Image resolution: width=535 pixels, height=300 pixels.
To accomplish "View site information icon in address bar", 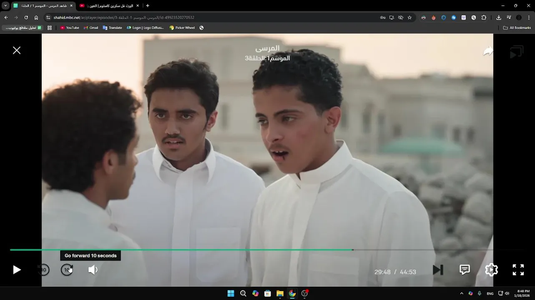I will (48, 17).
